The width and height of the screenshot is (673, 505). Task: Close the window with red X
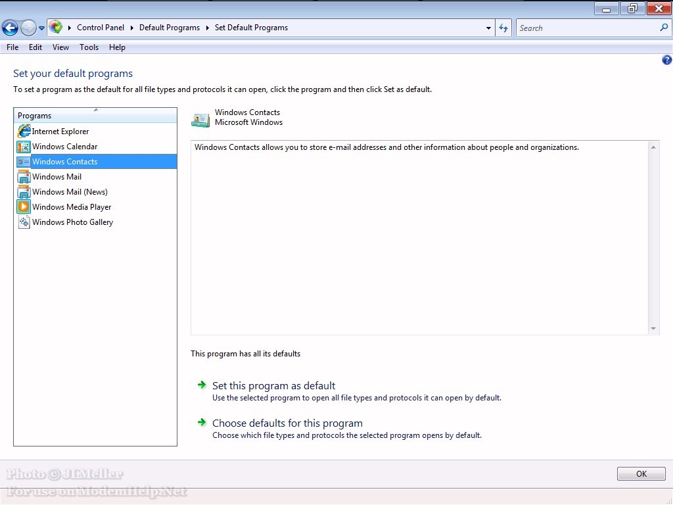point(659,9)
